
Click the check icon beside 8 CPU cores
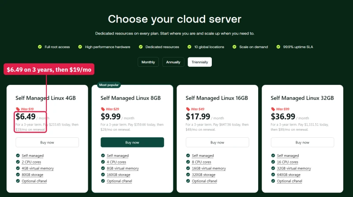[x=188, y=162]
